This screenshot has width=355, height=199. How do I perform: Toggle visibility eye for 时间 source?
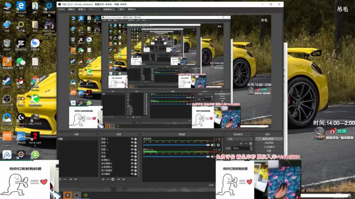point(132,146)
